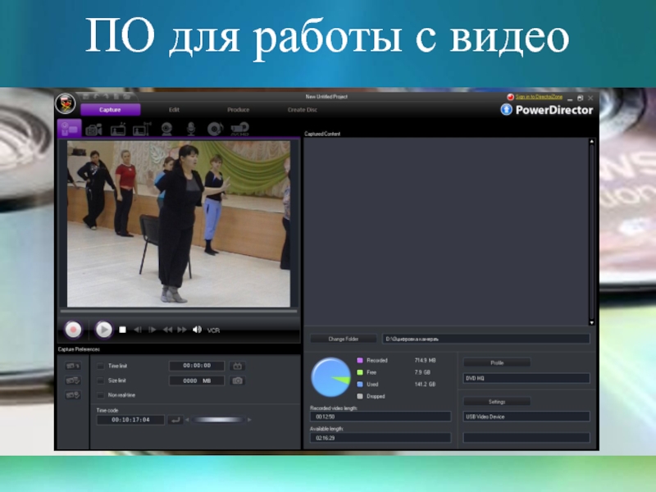This screenshot has width=656, height=492.
Task: Enable the Size limit checkbox
Action: point(101,380)
